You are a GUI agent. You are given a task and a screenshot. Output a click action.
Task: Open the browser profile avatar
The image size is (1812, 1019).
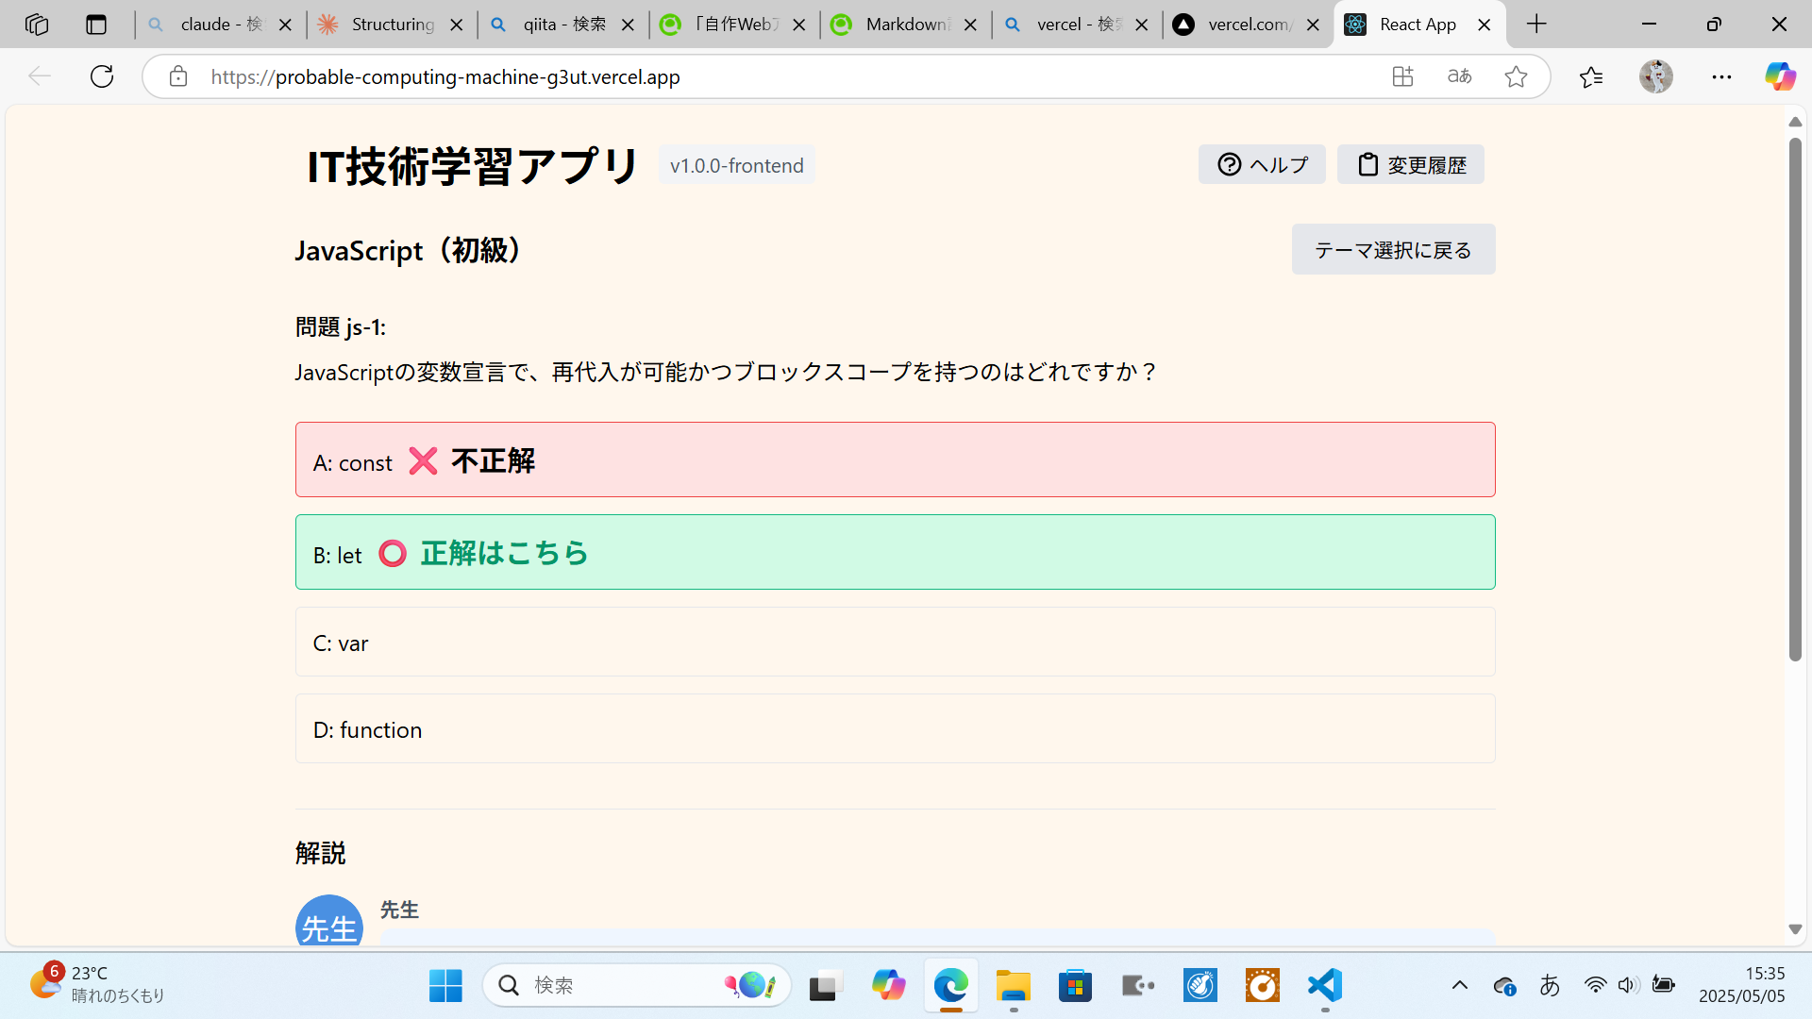pos(1657,76)
